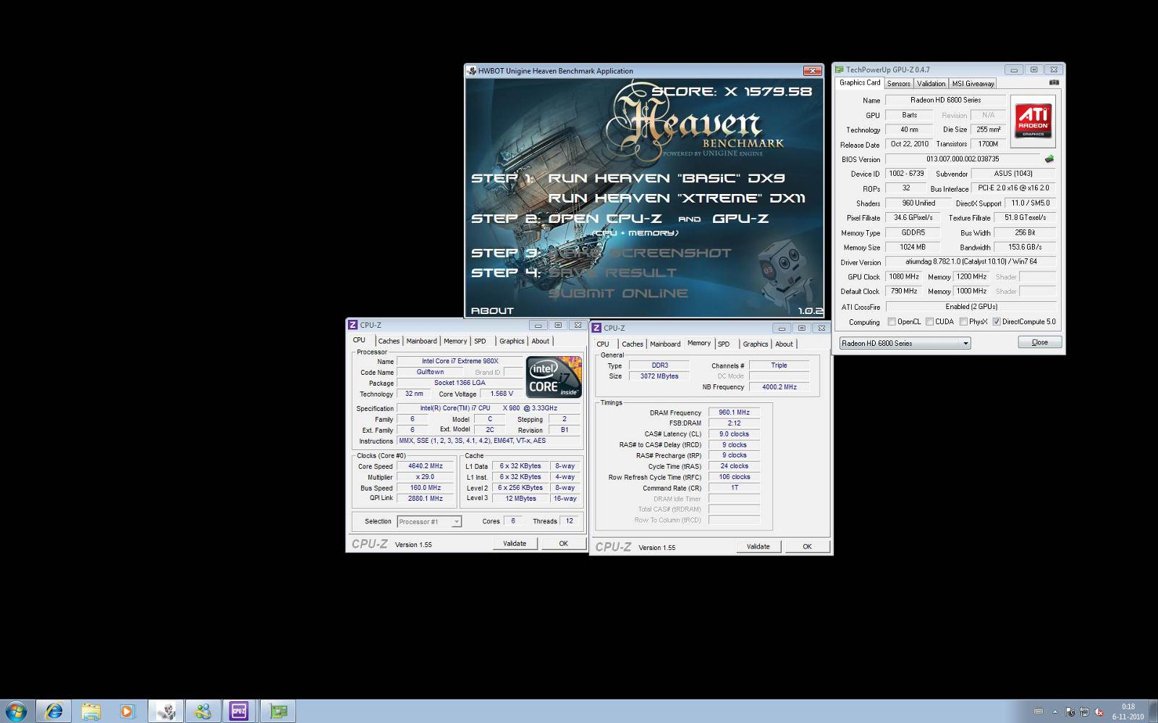Click Save Result step in Heaven window
Viewport: 1158px width, 723px height.
612,273
